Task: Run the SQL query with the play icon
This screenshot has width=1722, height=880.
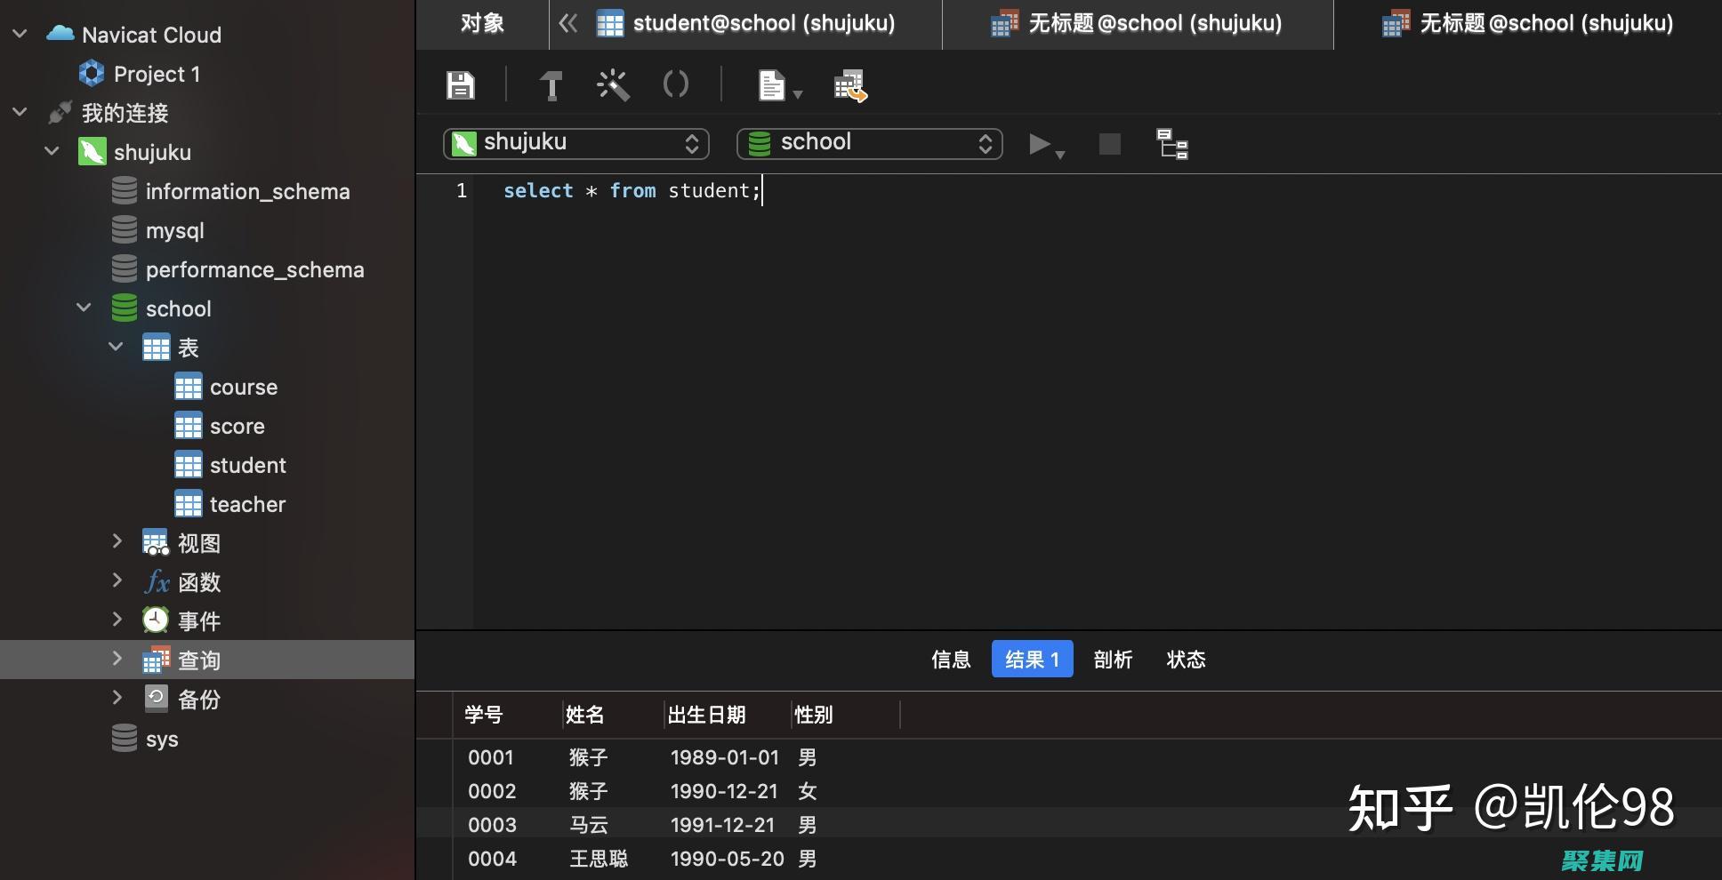Action: (1039, 144)
